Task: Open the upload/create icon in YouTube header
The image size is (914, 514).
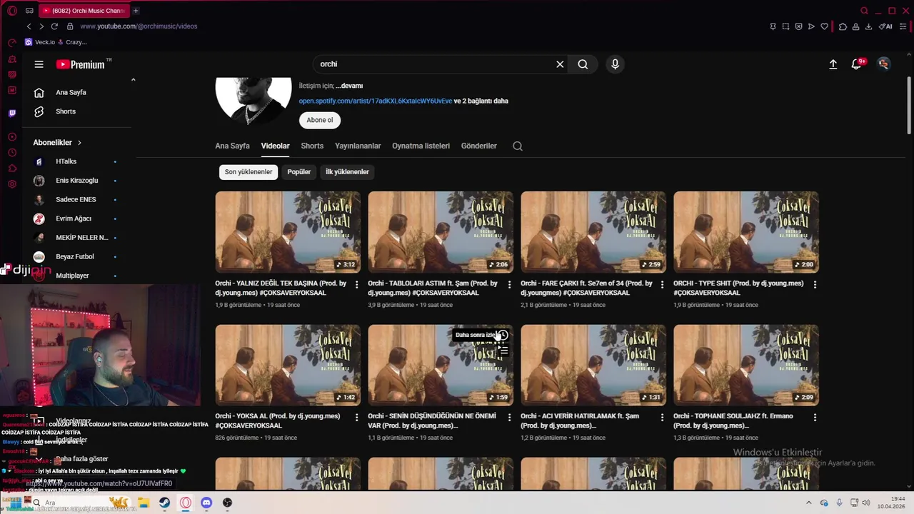Action: (x=833, y=64)
